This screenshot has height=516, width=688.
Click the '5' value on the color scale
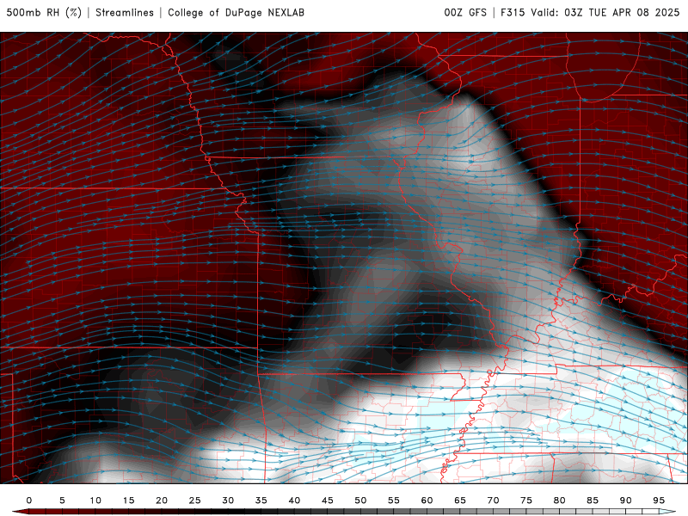coord(62,501)
